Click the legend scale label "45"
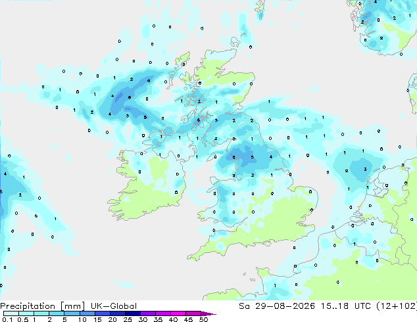 [188, 319]
